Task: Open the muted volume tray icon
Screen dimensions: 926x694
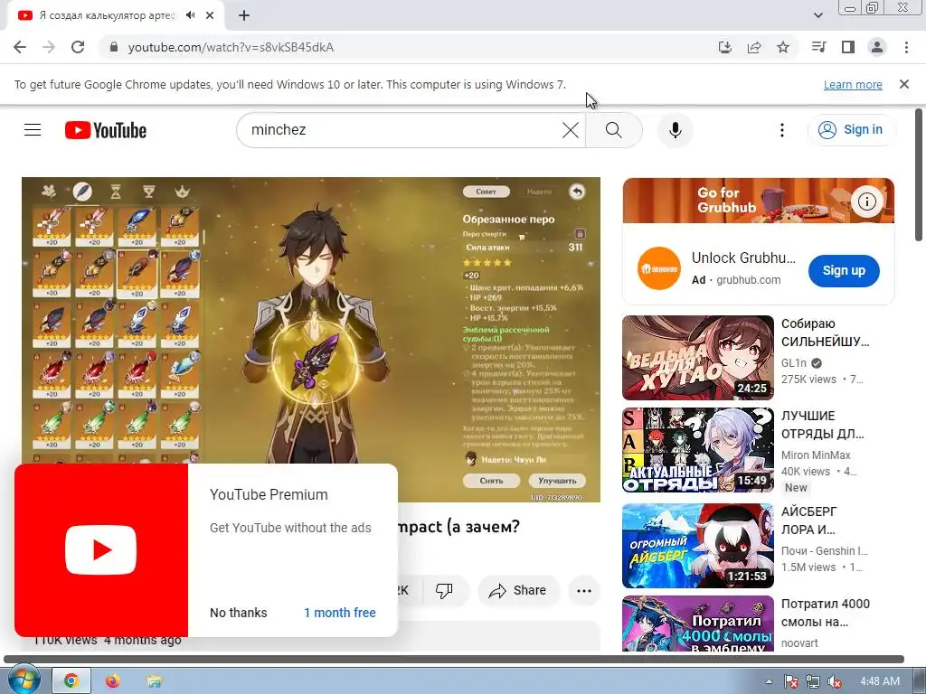Action: click(835, 681)
